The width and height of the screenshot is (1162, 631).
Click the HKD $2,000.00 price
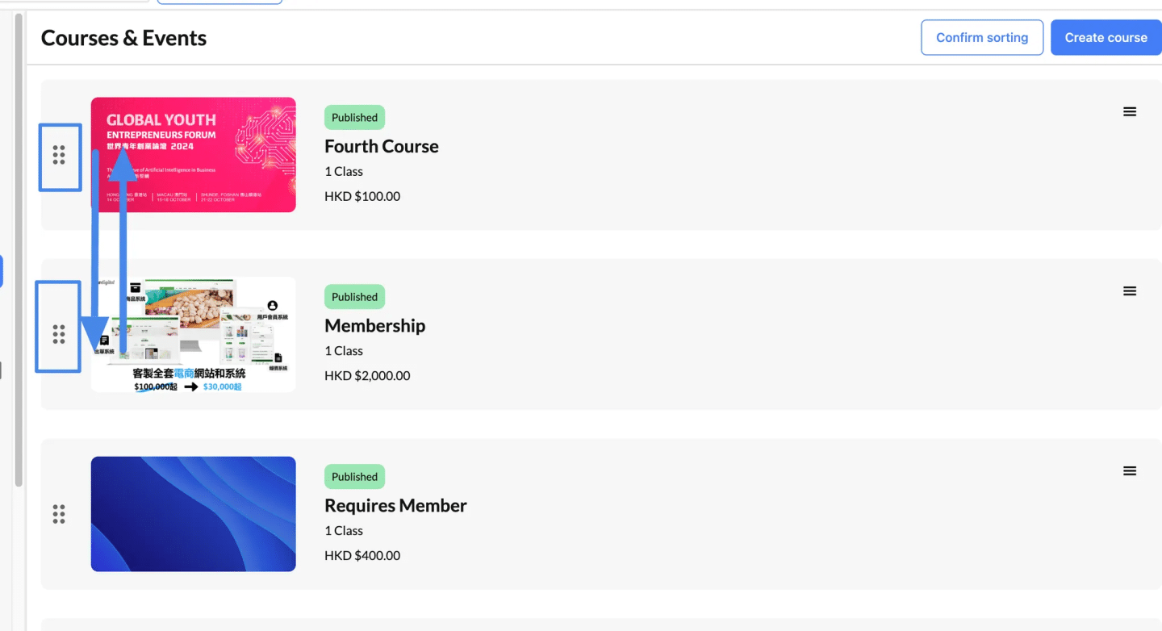(367, 375)
